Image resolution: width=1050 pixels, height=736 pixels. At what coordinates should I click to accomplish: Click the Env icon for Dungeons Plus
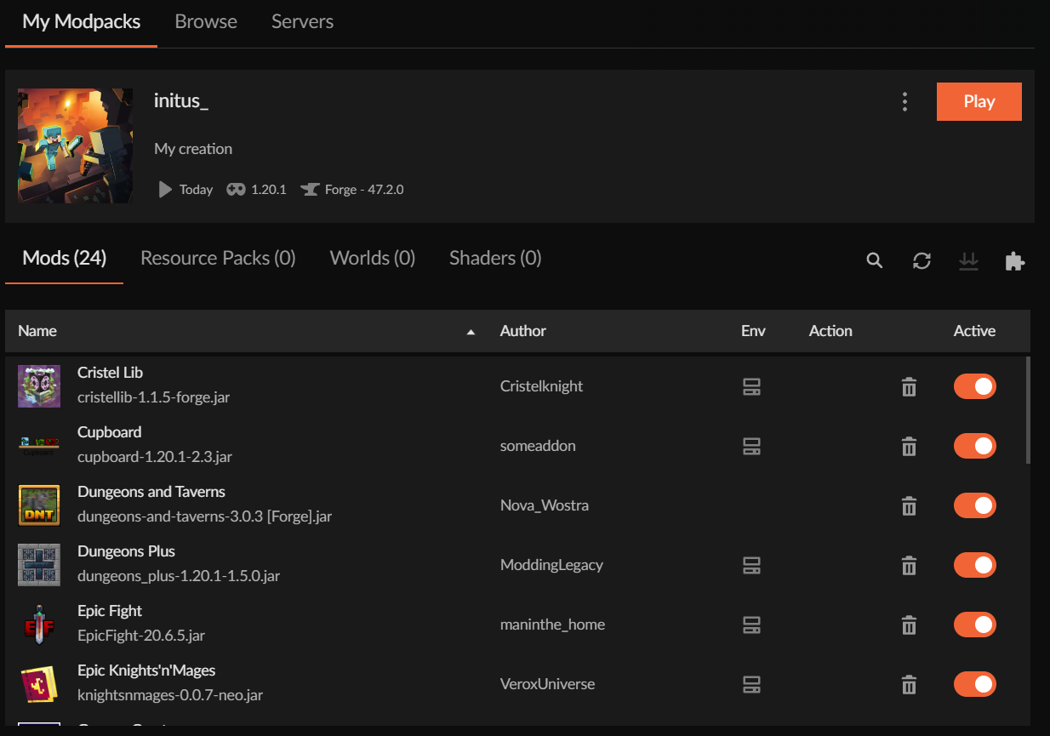pos(751,566)
